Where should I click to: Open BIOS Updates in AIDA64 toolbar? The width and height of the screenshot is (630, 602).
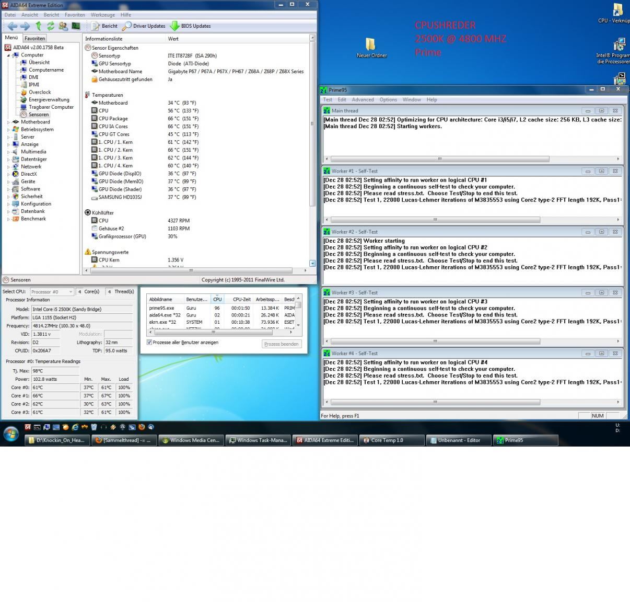(190, 26)
